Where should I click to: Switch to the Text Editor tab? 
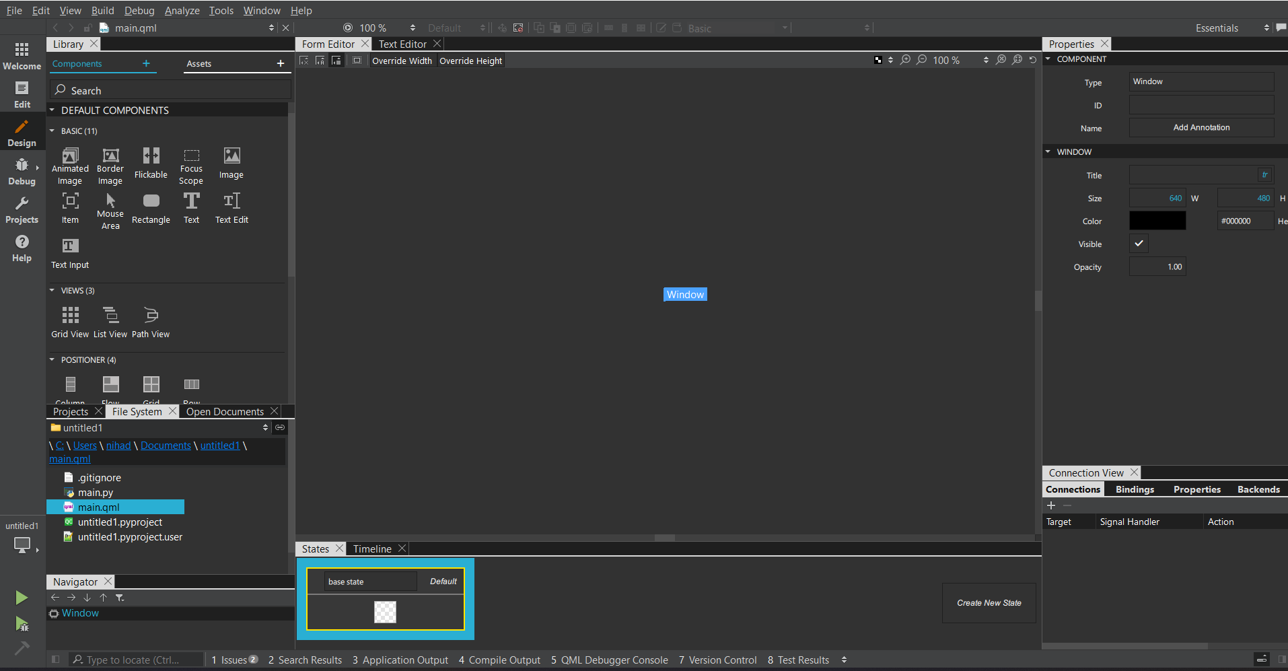click(402, 44)
